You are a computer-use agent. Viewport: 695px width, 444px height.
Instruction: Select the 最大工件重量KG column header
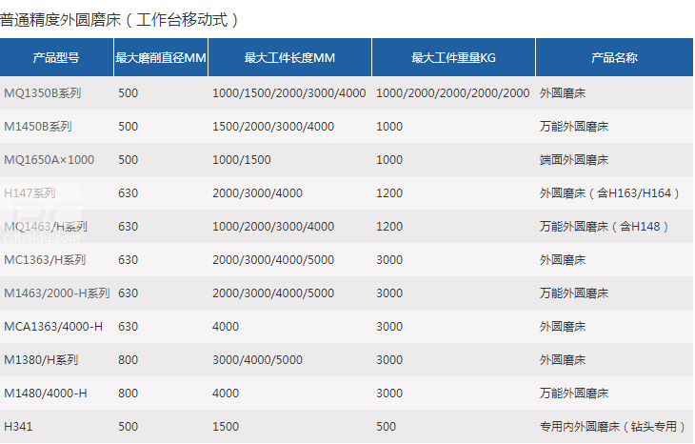tap(453, 58)
